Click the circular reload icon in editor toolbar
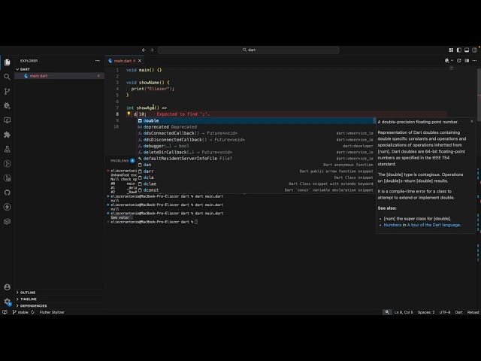481x361 pixels. tap(459, 61)
